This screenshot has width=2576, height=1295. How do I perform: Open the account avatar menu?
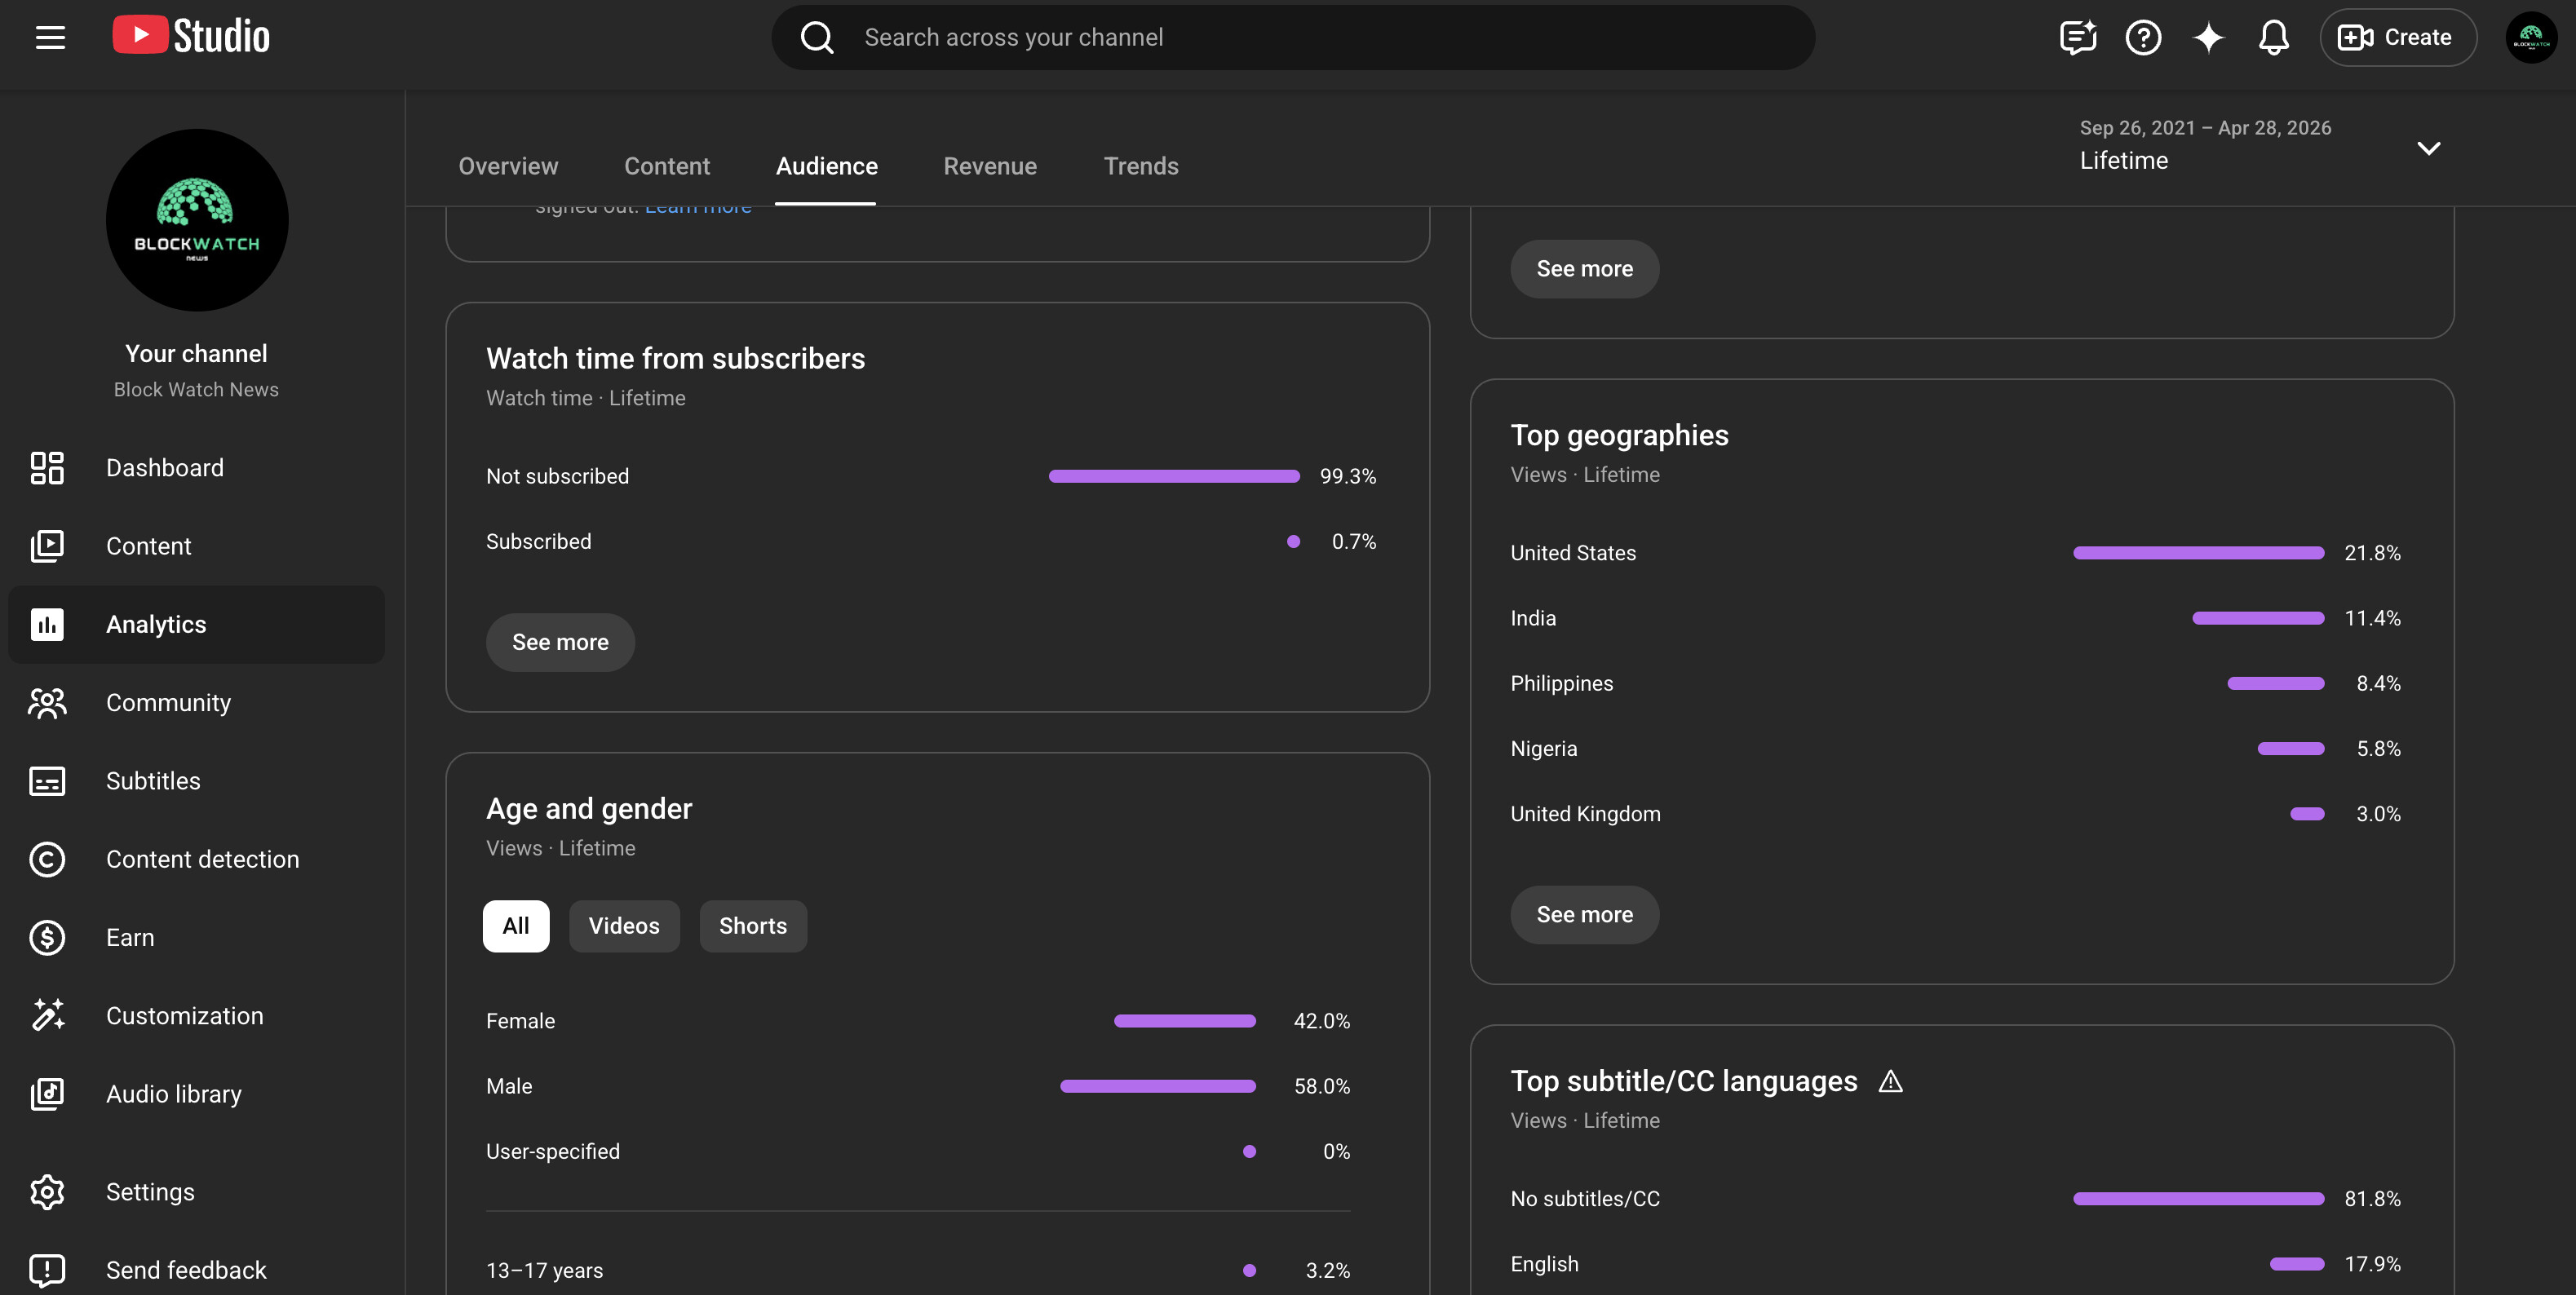[2531, 37]
